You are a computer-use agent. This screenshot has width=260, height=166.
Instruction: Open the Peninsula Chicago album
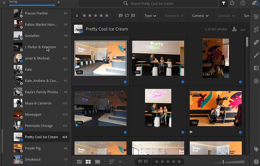click(x=41, y=126)
